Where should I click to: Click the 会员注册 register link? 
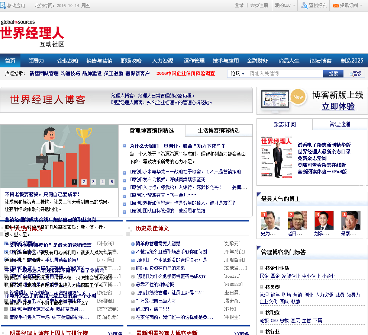click(259, 6)
